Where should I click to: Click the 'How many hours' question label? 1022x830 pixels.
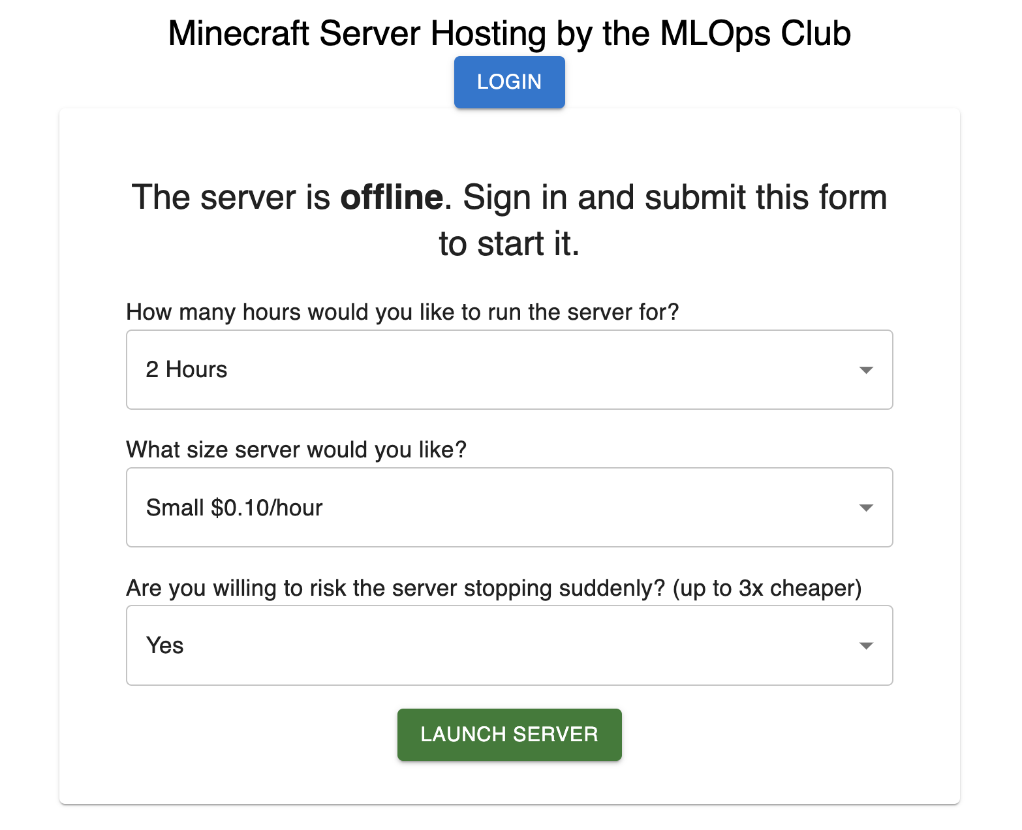tap(402, 312)
